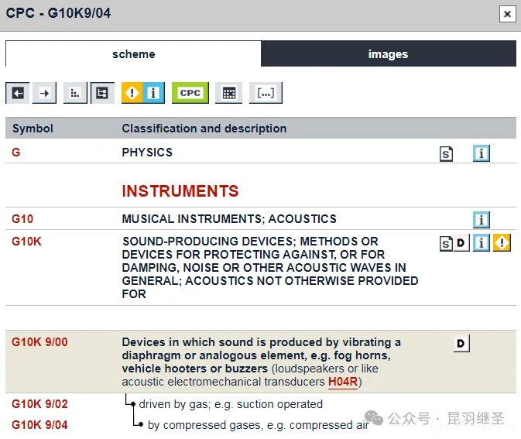Toggle the blue info notes button
The height and width of the screenshot is (439, 521).
(153, 93)
